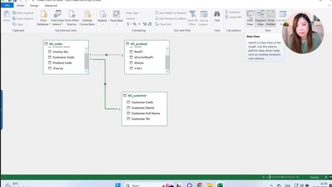Select the order-to-customer relationship line
The height and width of the screenshot is (187, 332).
105,84
